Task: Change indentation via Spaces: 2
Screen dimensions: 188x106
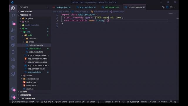Action: [109, 102]
